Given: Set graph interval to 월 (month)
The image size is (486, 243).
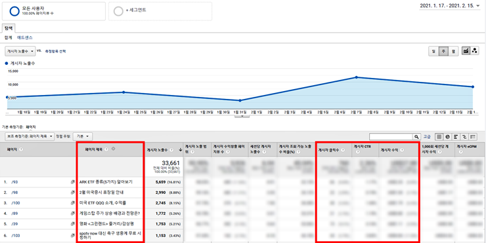Looking at the screenshot, I should coord(453,51).
